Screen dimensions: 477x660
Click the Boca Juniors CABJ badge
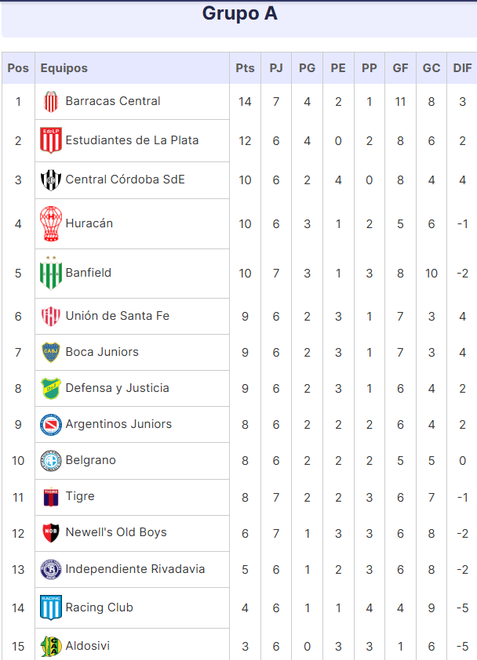click(x=50, y=352)
